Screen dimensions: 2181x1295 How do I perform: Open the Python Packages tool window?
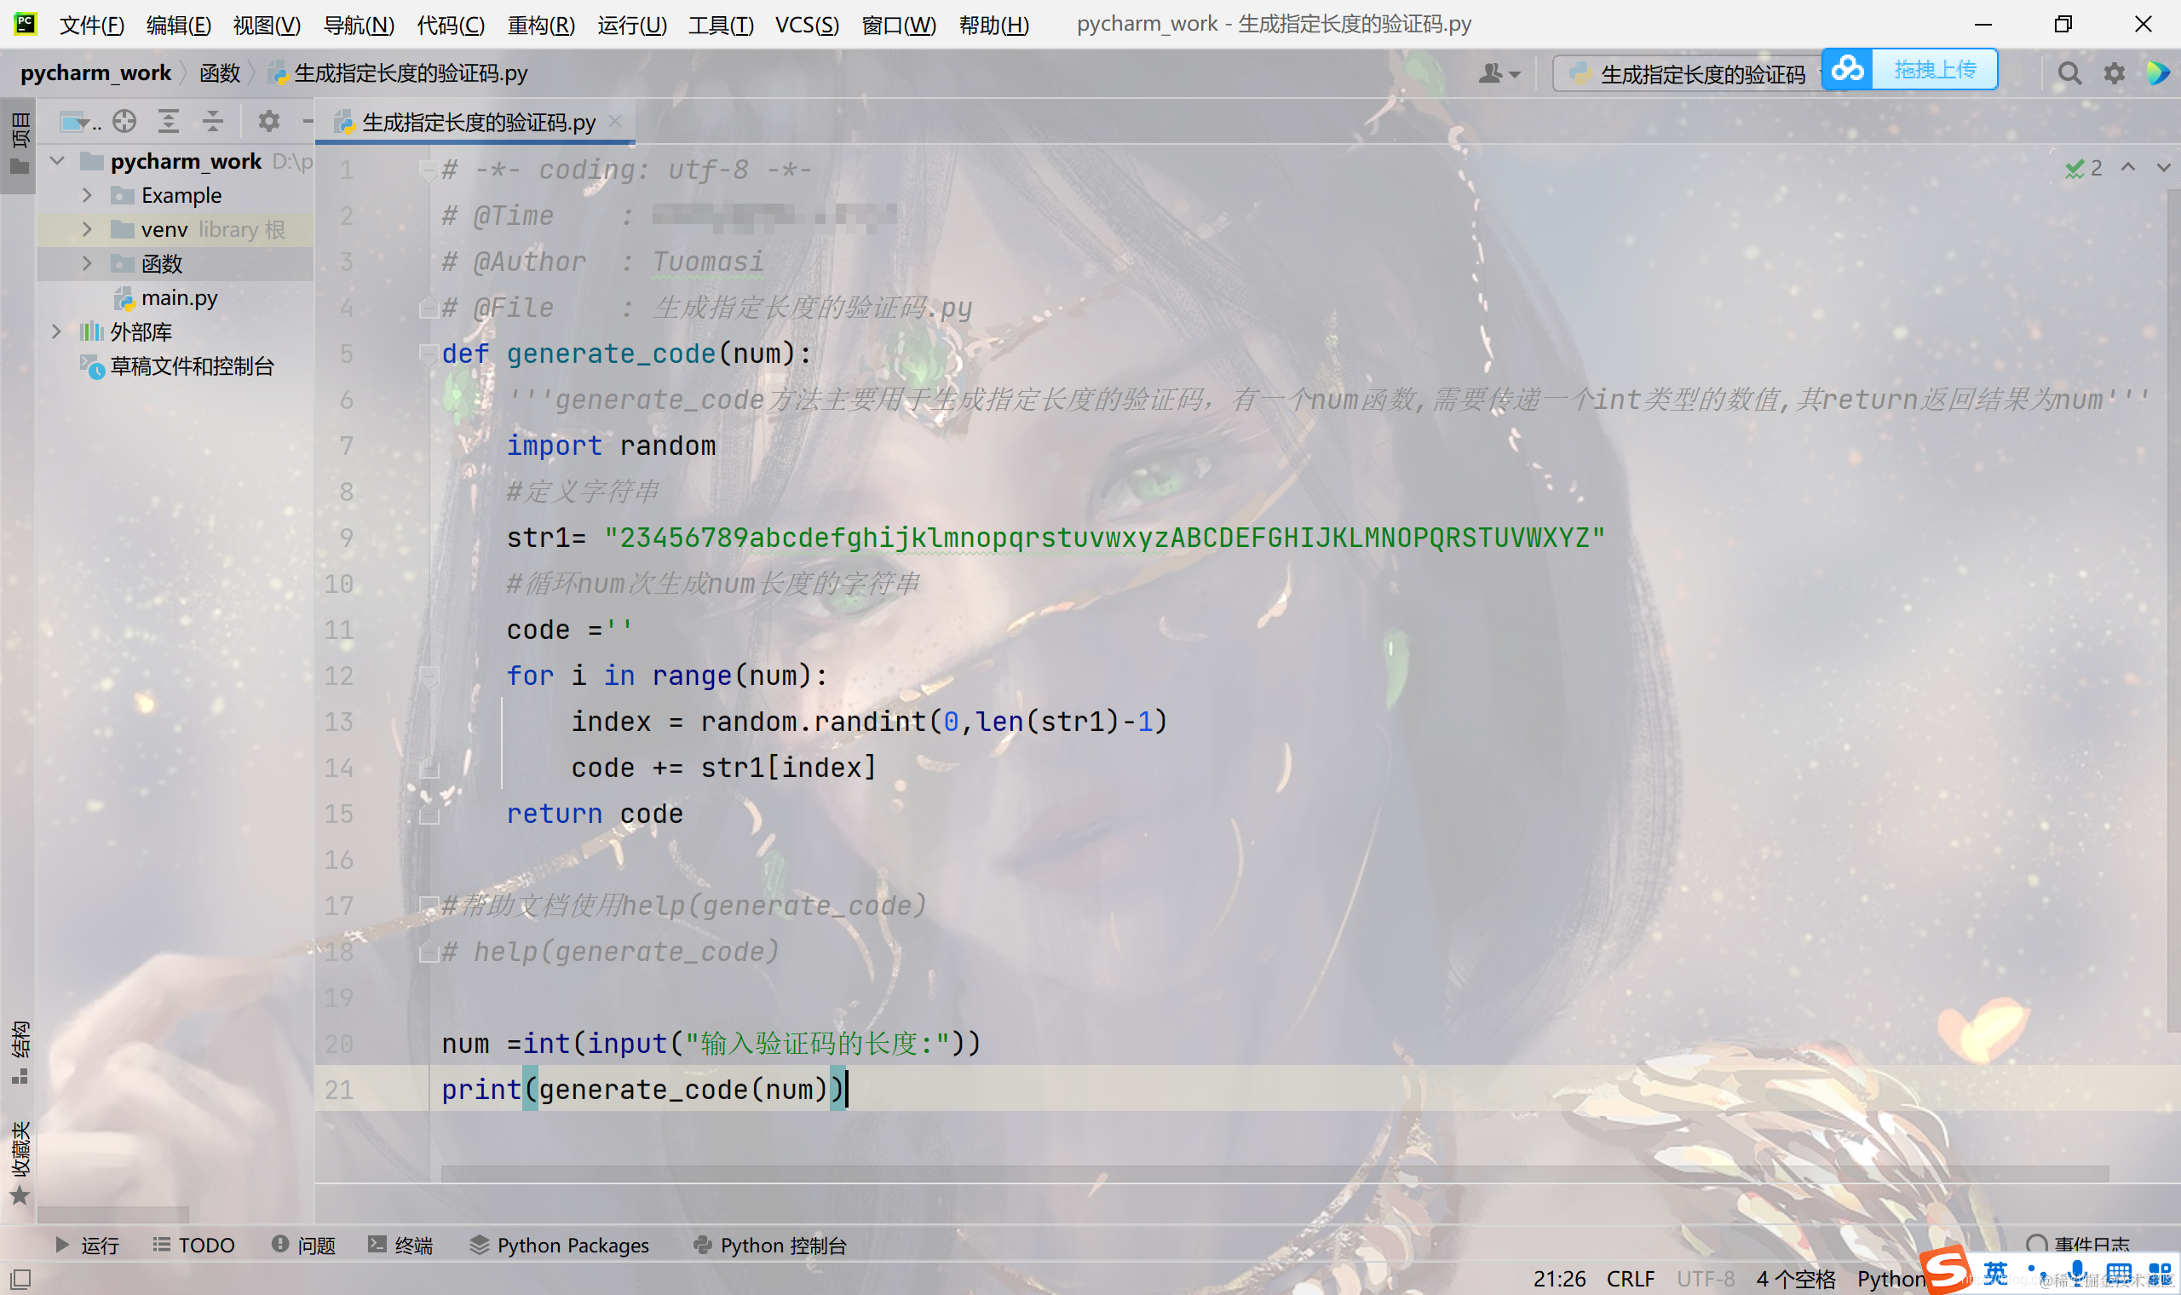coord(559,1246)
